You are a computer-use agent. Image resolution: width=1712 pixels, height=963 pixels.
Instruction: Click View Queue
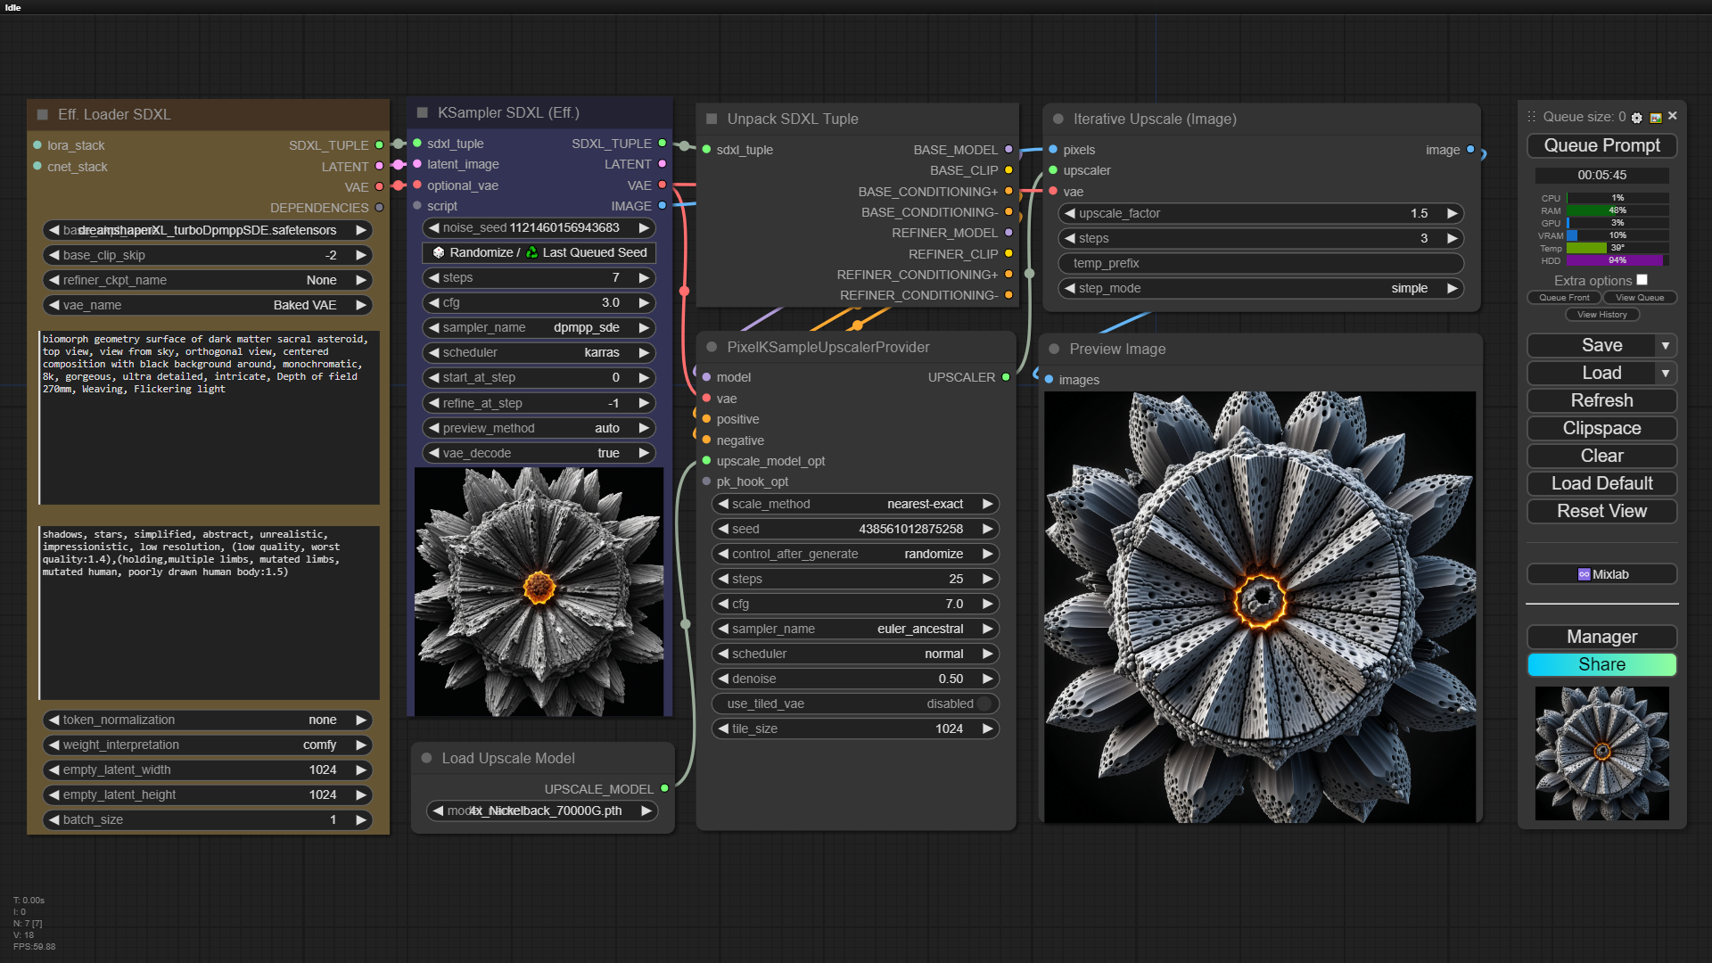pyautogui.click(x=1639, y=298)
